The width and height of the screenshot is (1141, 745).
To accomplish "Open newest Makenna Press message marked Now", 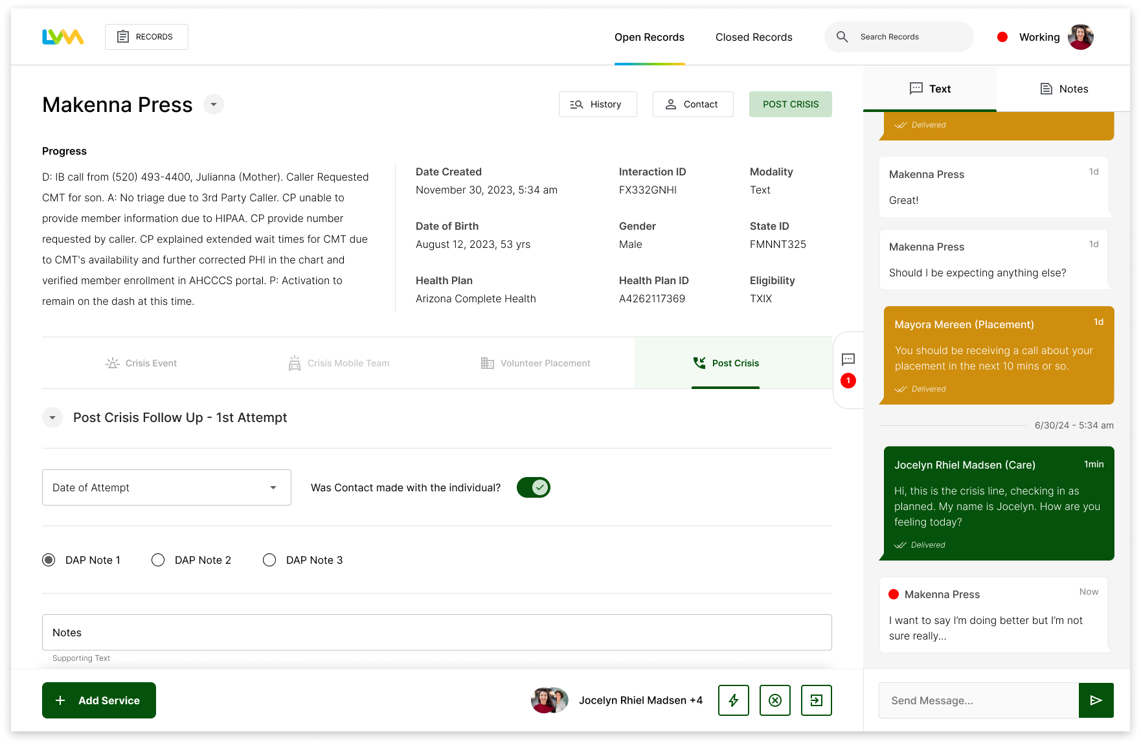I will click(994, 615).
